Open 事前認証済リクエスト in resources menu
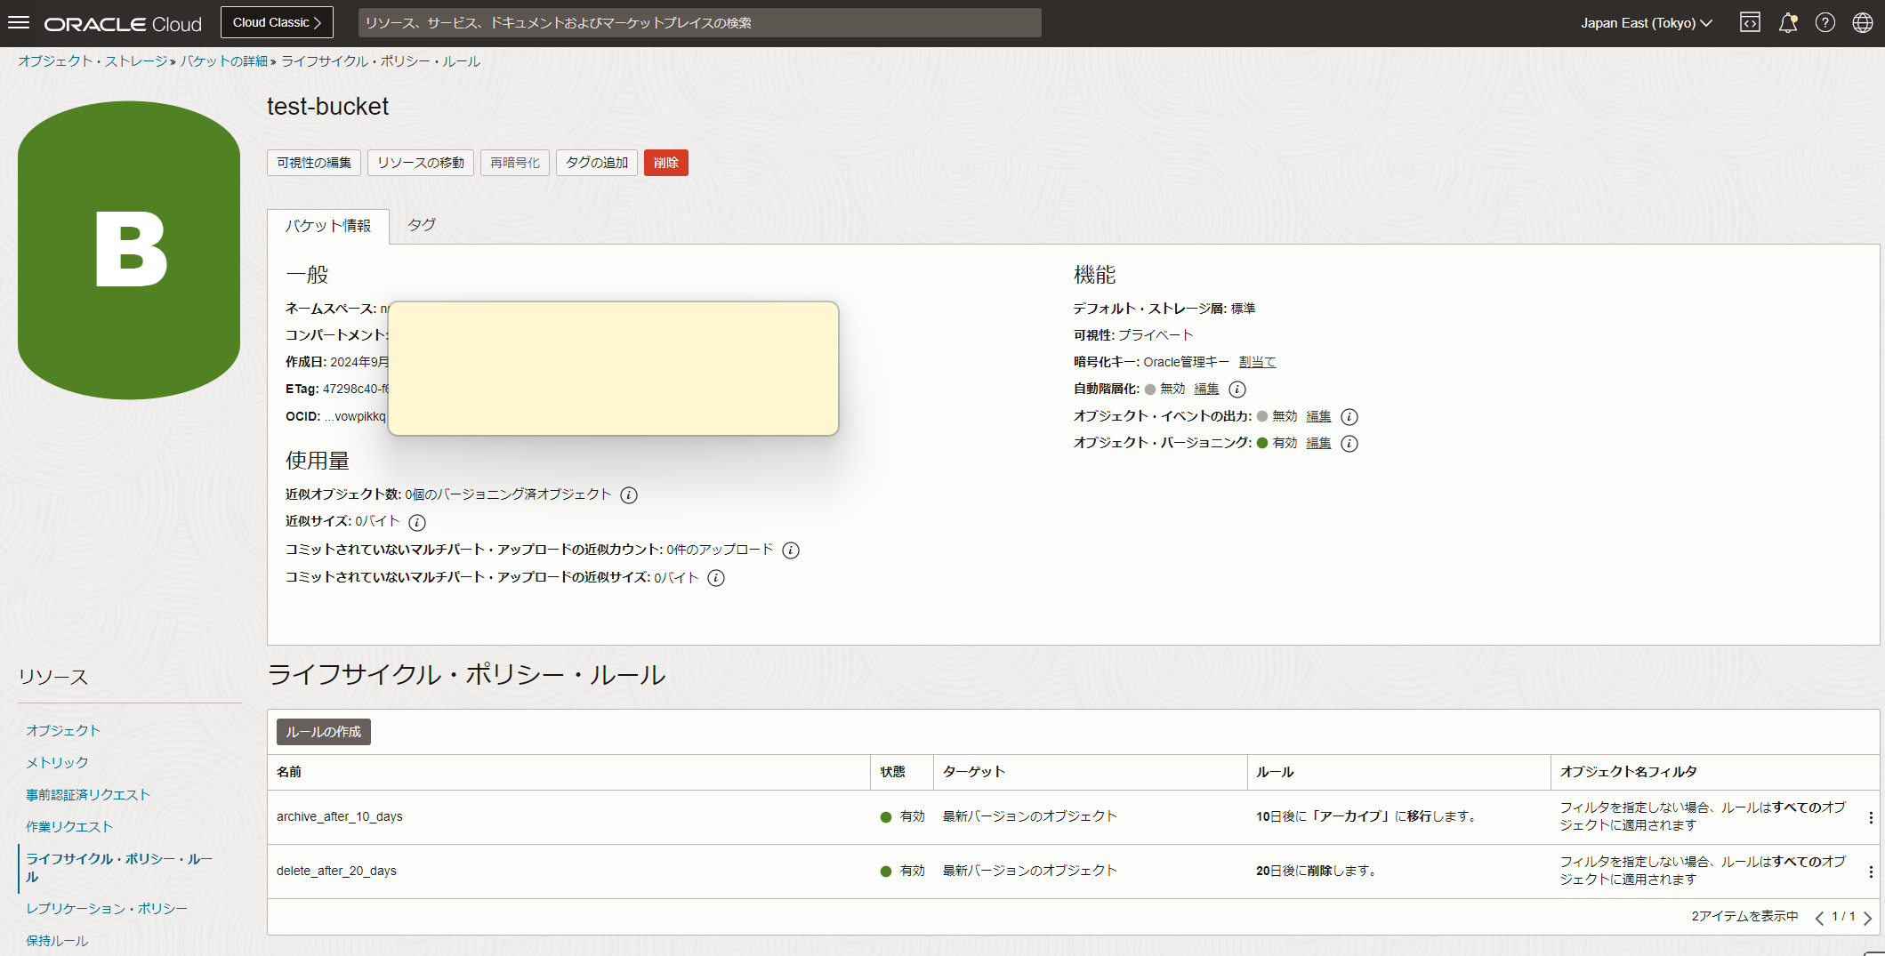1885x956 pixels. click(88, 795)
